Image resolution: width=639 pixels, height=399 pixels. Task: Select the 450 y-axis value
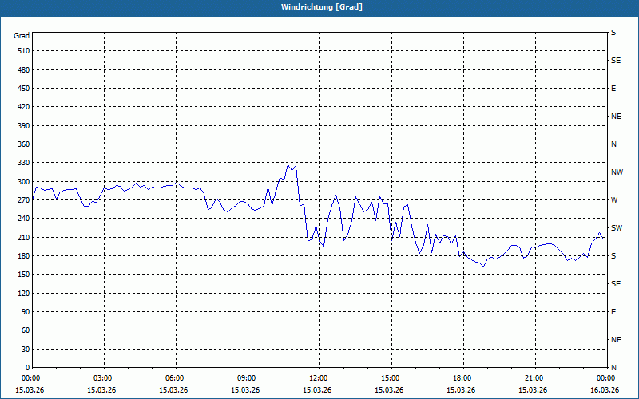coord(24,89)
